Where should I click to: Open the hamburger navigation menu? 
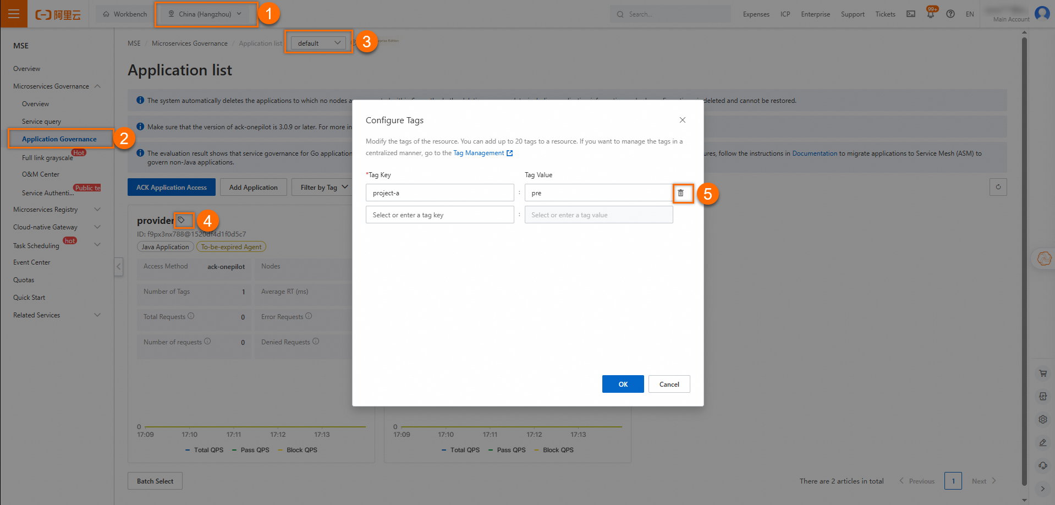[14, 14]
